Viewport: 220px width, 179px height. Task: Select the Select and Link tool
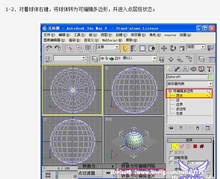70,48
